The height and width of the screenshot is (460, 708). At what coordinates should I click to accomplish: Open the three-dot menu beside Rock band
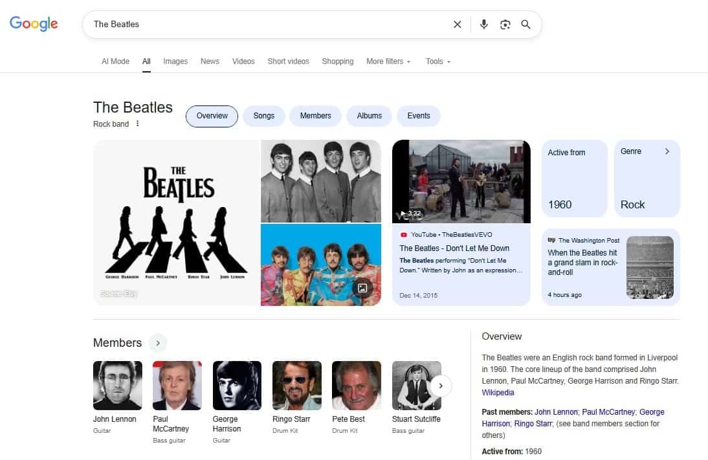[x=138, y=124]
